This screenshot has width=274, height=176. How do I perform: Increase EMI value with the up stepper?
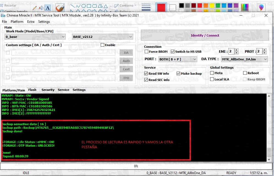[x=237, y=50]
